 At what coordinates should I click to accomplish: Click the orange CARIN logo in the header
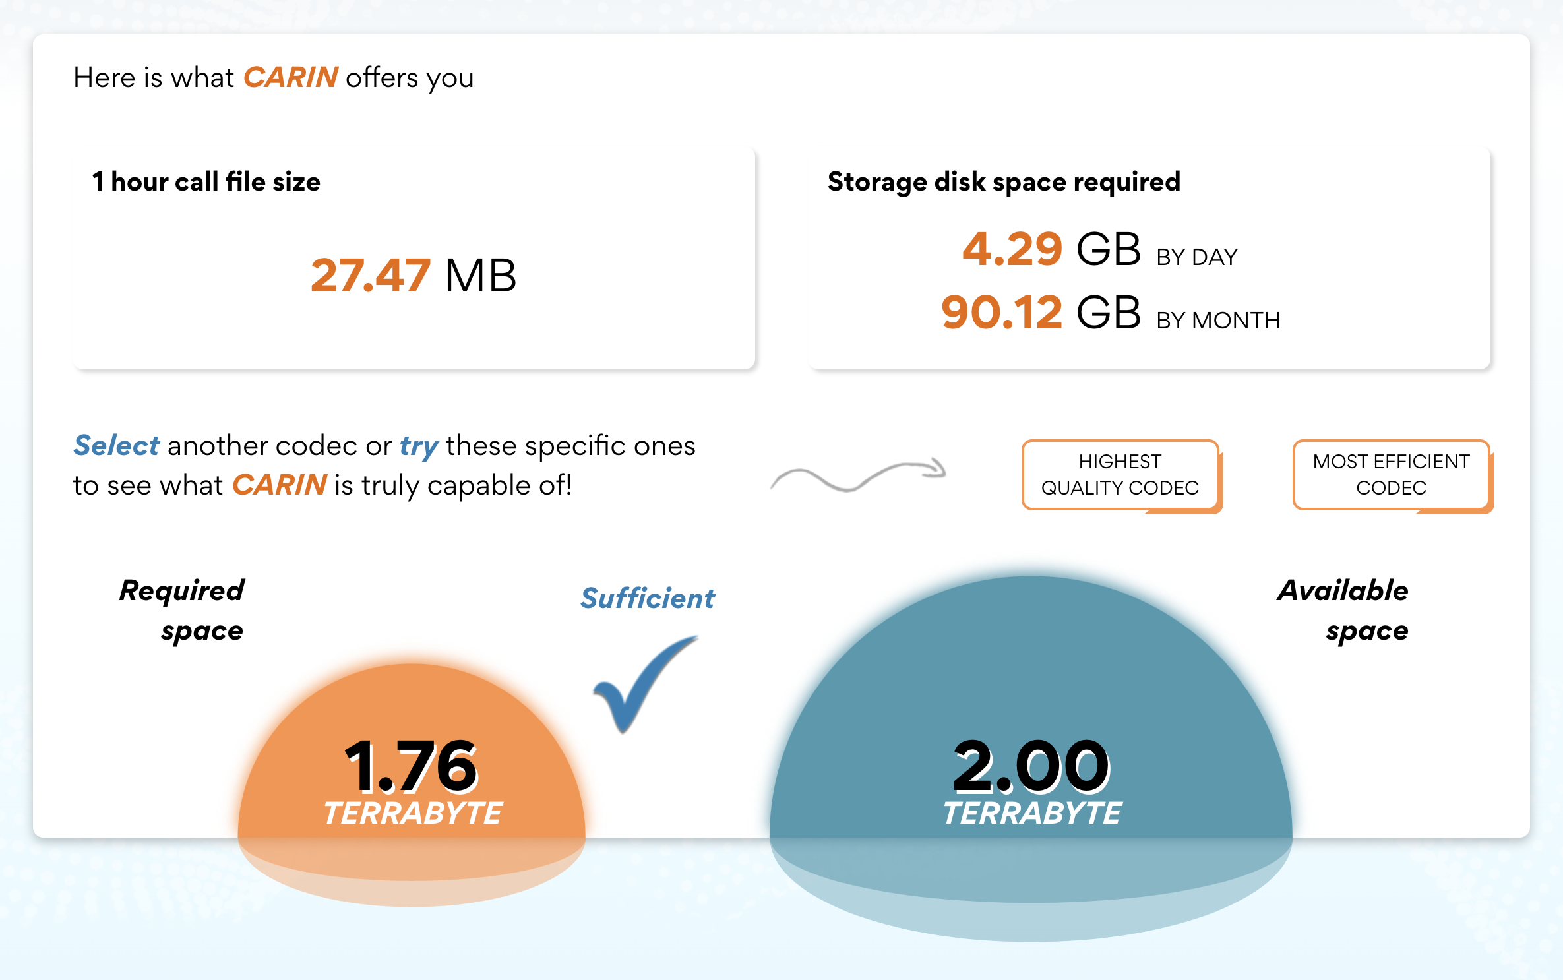[290, 77]
